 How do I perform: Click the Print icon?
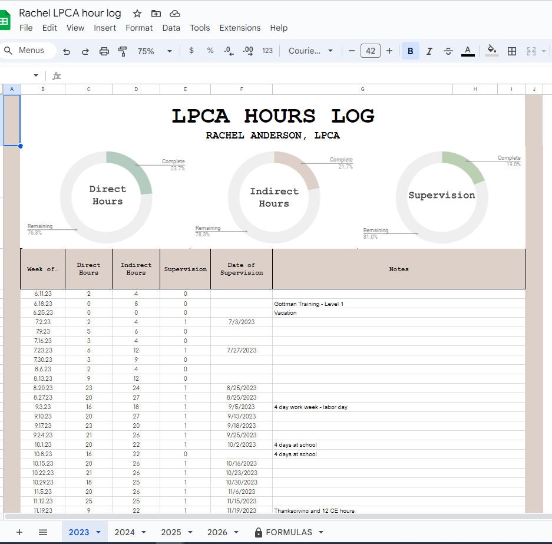(x=104, y=51)
